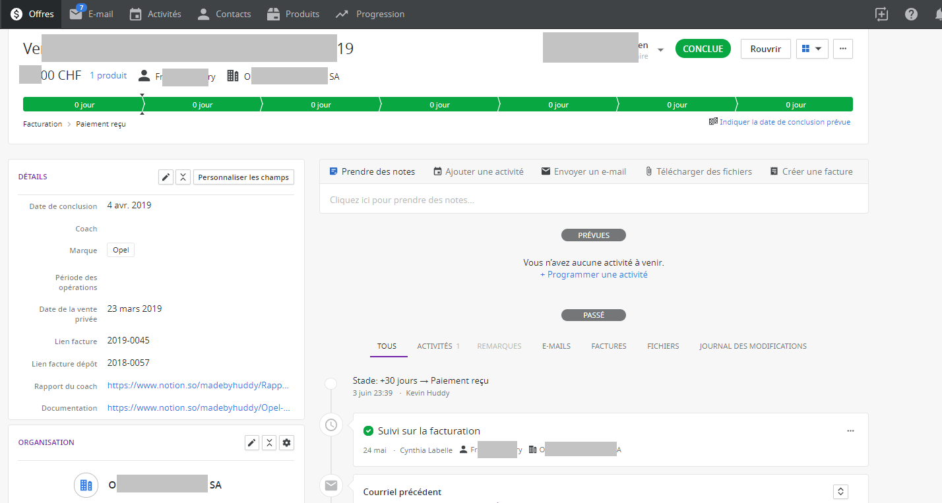Click the quick add plus icon
The height and width of the screenshot is (503, 942).
[881, 14]
